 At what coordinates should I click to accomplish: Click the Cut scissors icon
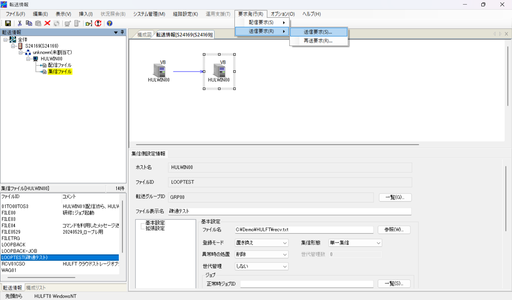(19, 23)
